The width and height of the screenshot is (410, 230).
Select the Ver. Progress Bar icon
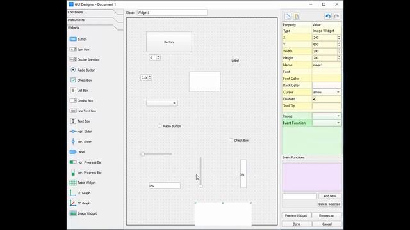73,172
